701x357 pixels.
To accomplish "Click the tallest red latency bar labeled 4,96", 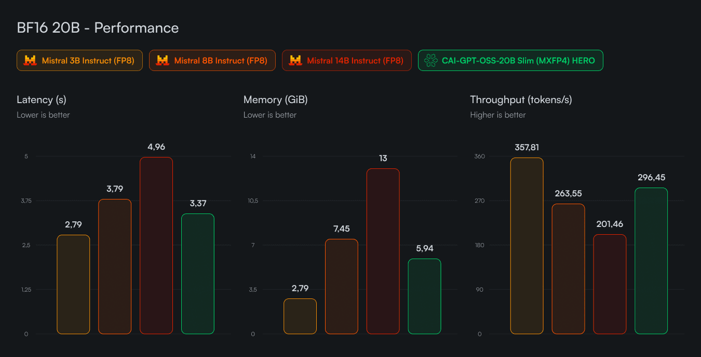I will tap(156, 246).
